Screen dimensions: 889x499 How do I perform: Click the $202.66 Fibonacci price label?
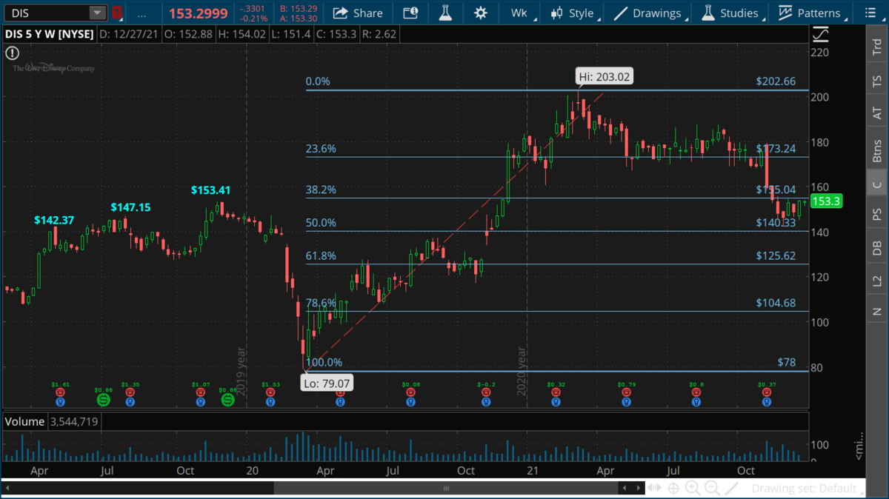tap(776, 81)
